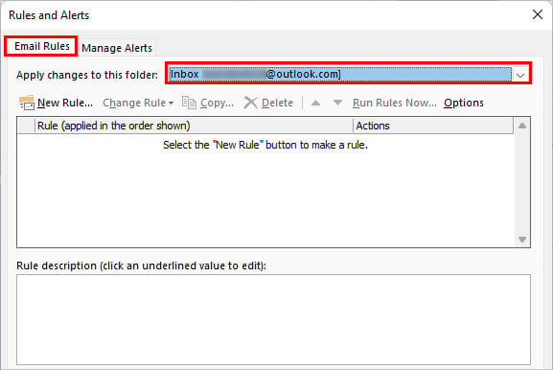The image size is (553, 370).
Task: Click Run Rules Now...
Action: [x=395, y=103]
